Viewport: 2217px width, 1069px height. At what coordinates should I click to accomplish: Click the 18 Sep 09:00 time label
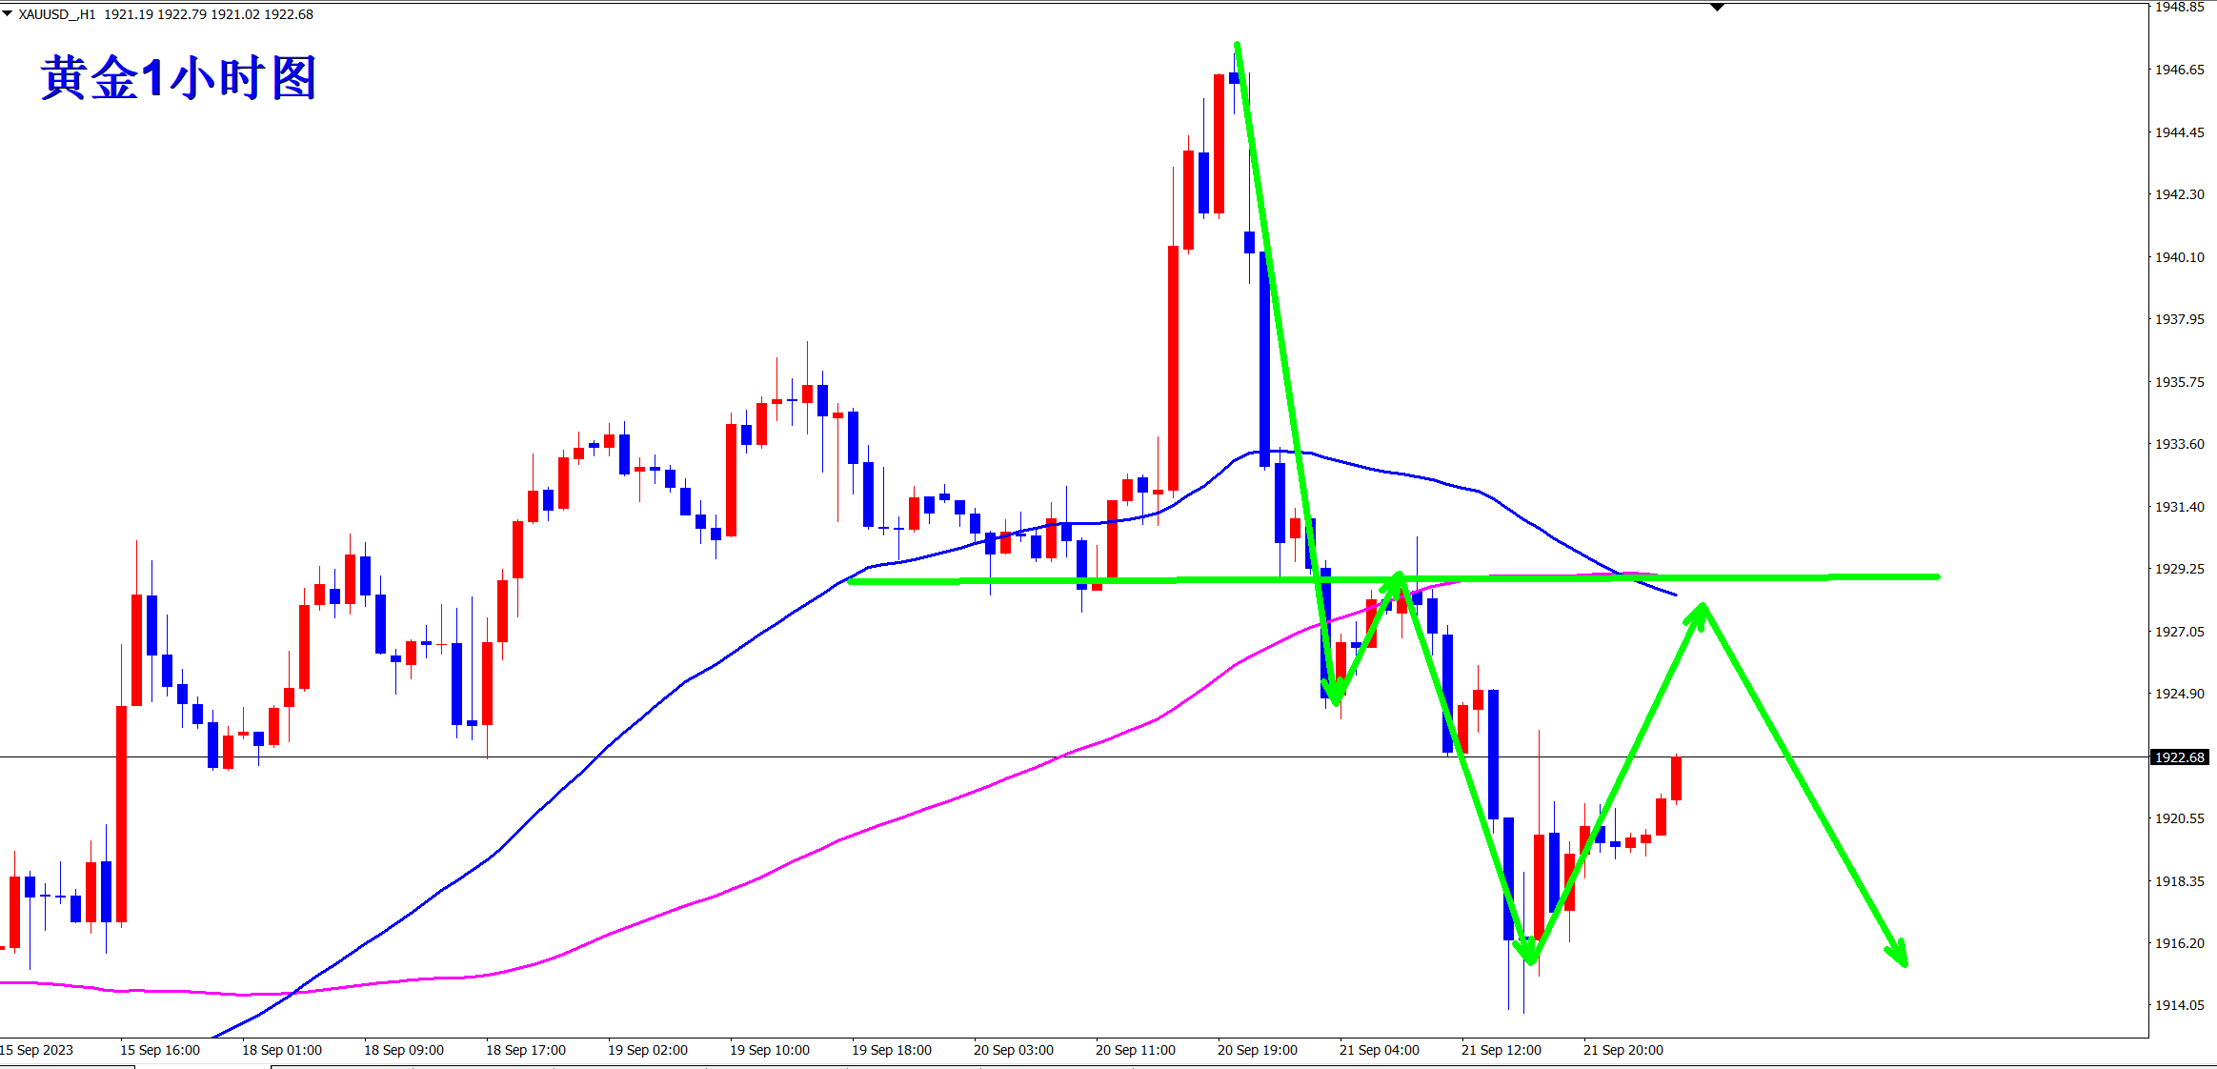pos(403,1050)
